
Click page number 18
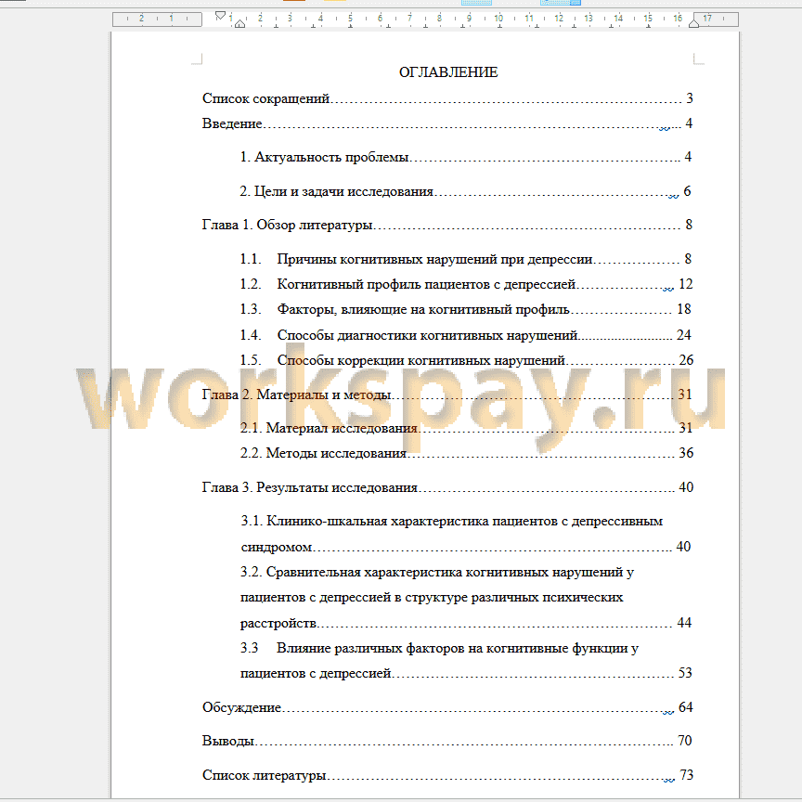pyautogui.click(x=684, y=309)
